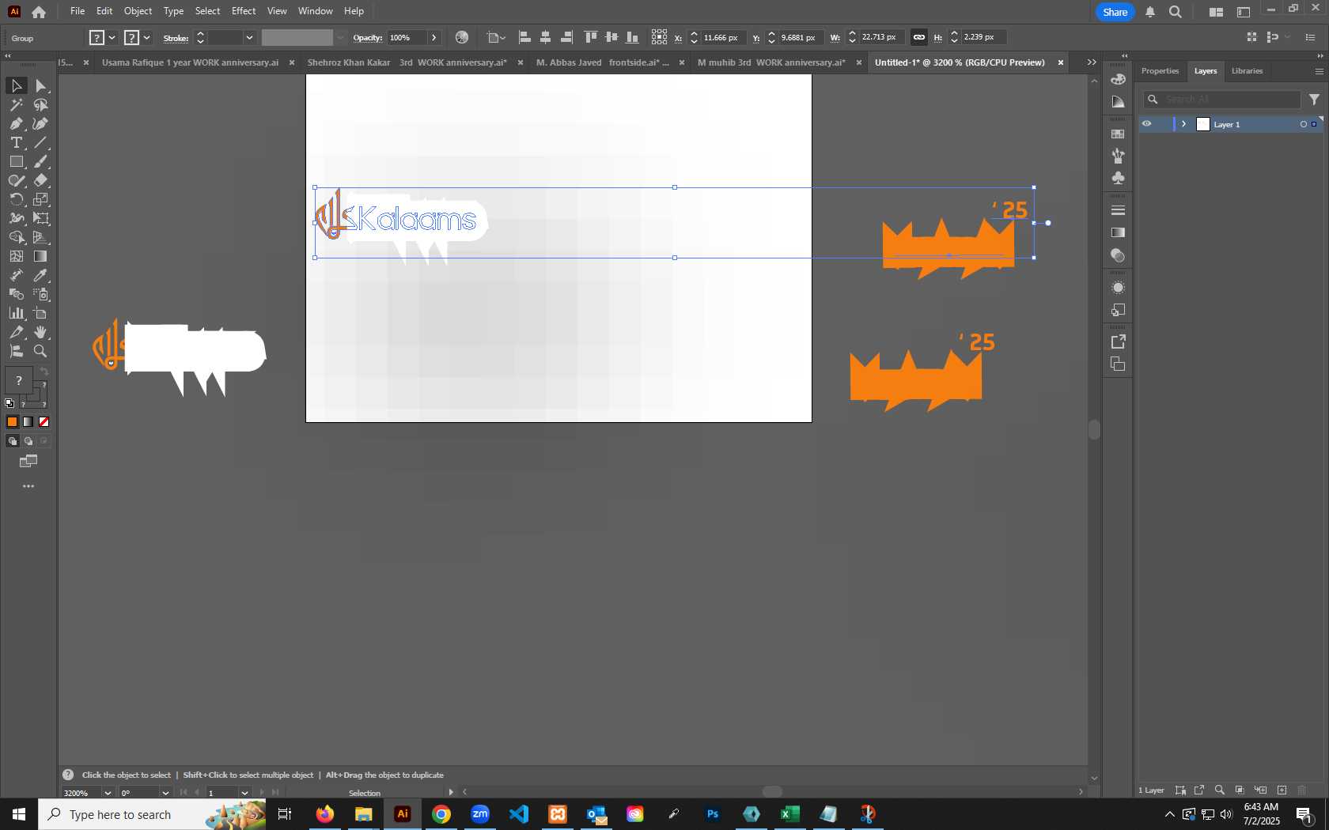1329x830 pixels.
Task: Select the Type tool
Action: [x=17, y=142]
